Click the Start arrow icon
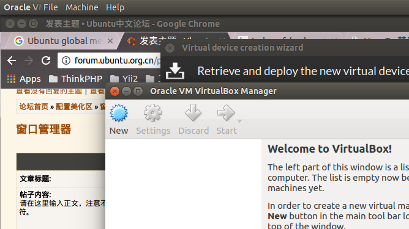 (x=226, y=113)
